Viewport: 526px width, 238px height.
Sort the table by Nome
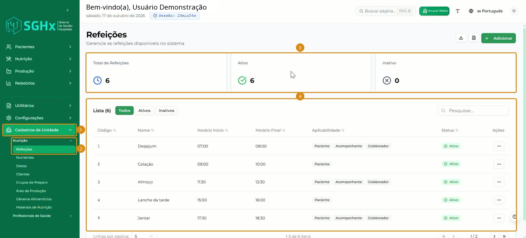point(146,130)
